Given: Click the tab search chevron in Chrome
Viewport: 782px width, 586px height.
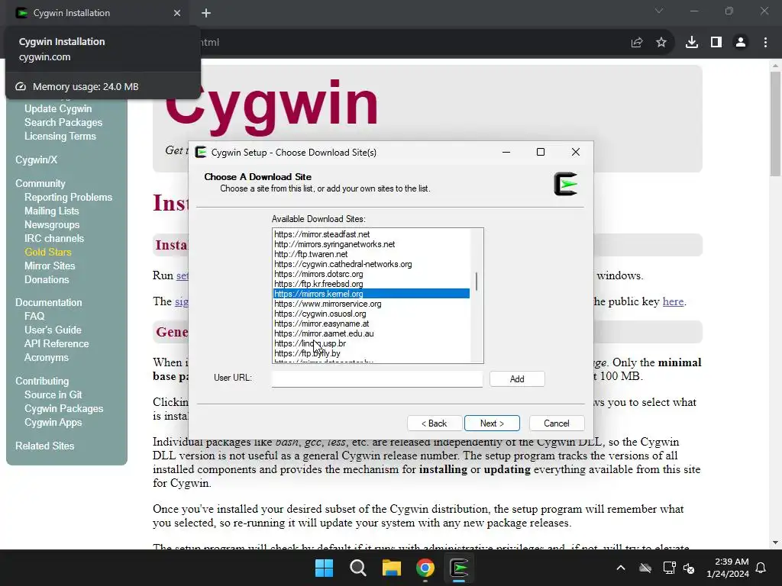Looking at the screenshot, I should (x=659, y=11).
